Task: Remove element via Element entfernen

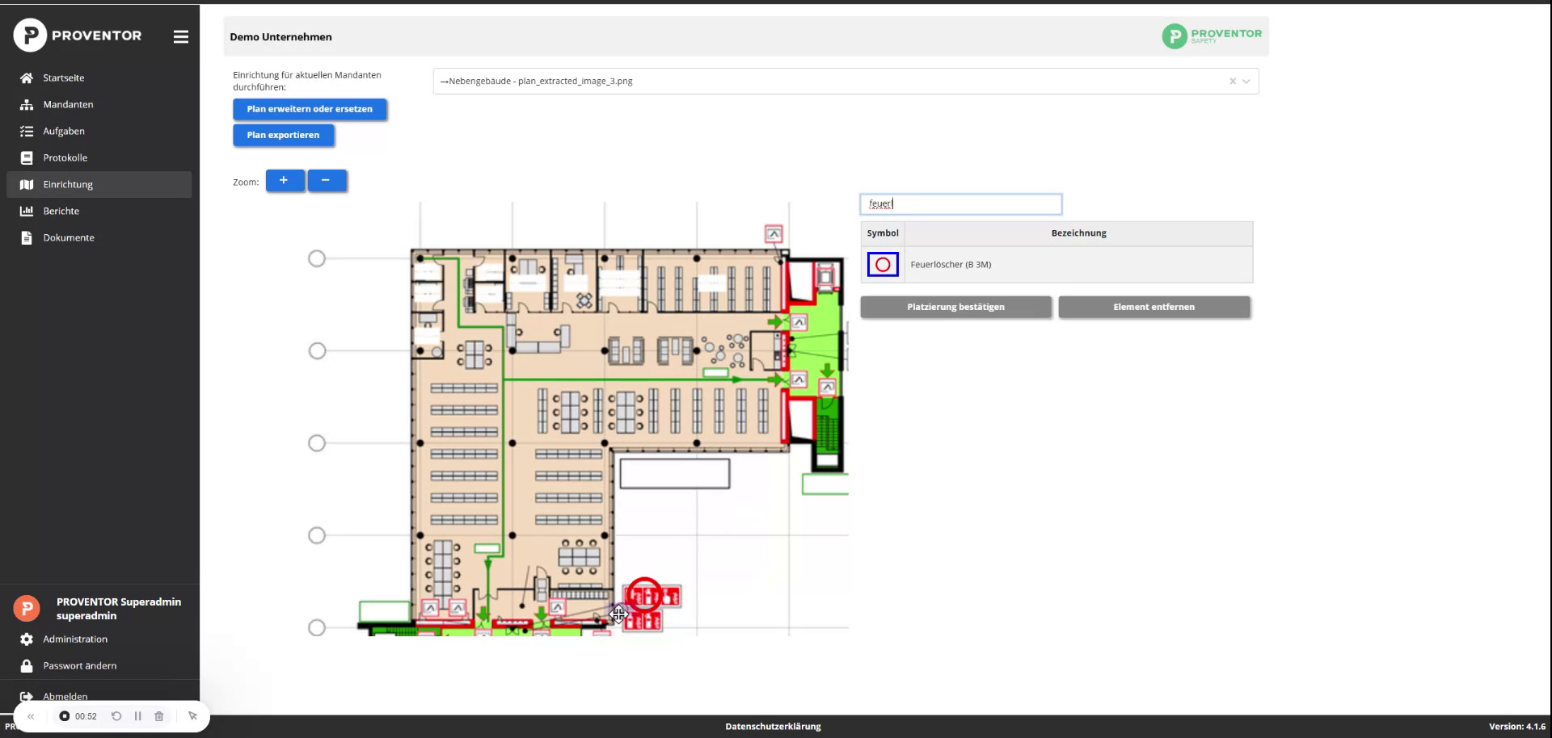Action: point(1154,307)
